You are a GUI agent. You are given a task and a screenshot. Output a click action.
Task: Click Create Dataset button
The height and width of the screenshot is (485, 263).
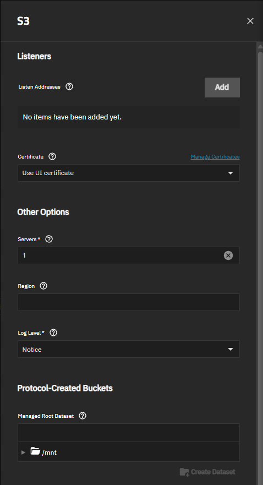click(x=207, y=472)
